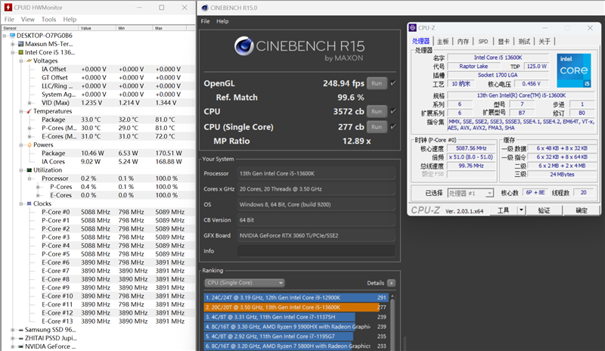
Task: Switch to the 主板 tab in CPU-Z
Action: 443,42
